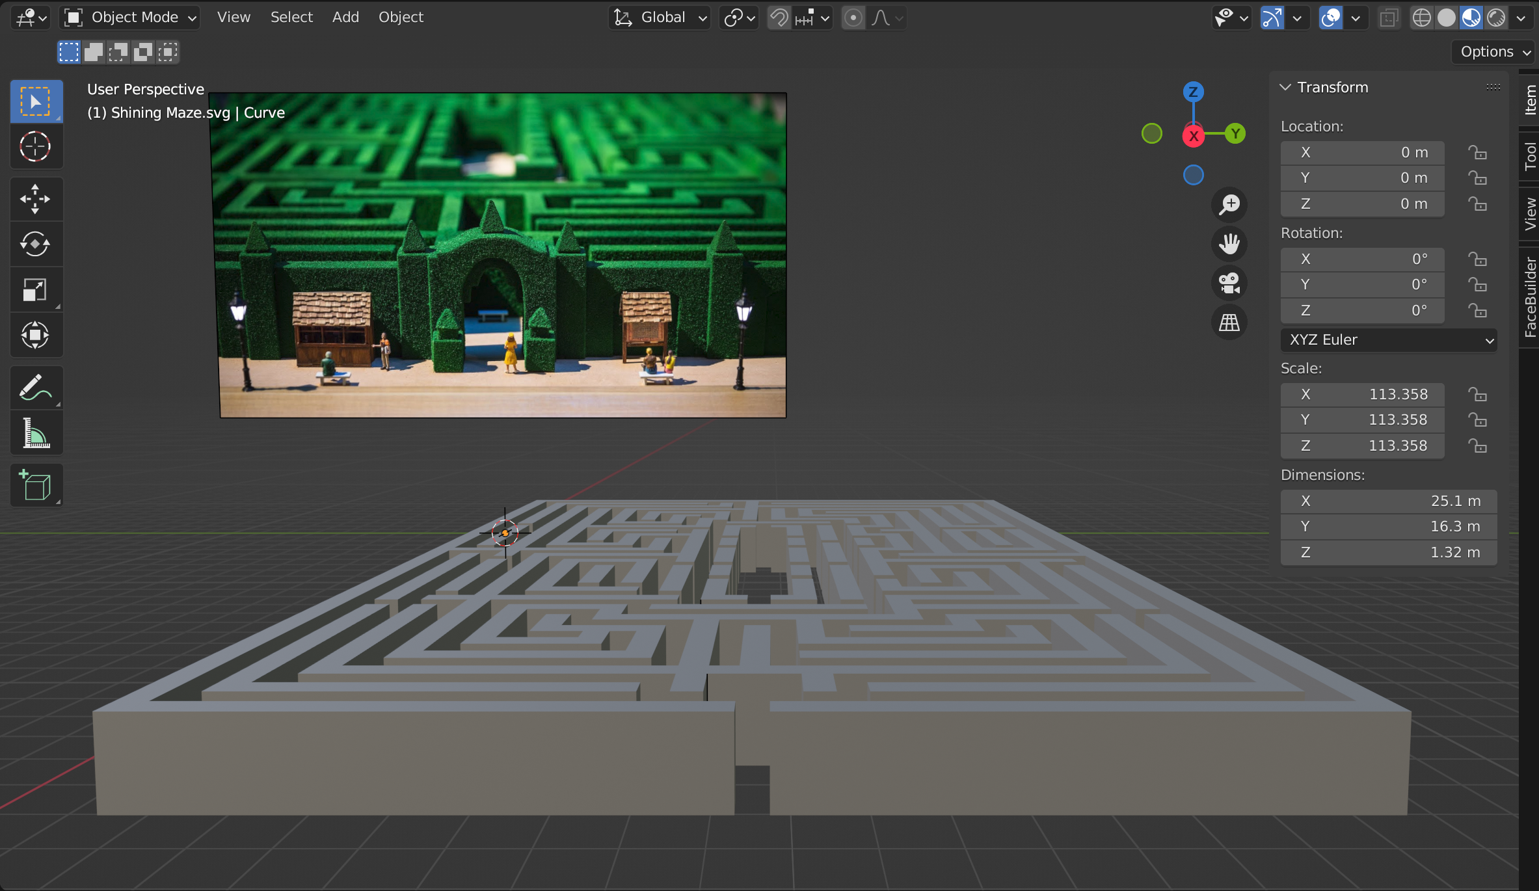Lock Location X toggle

[1477, 153]
